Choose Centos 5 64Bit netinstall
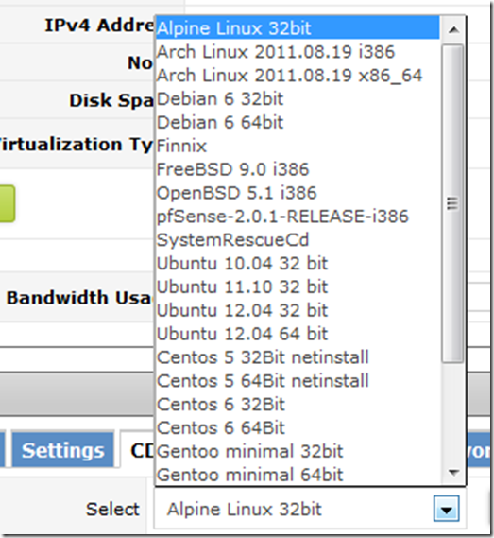 click(x=298, y=381)
